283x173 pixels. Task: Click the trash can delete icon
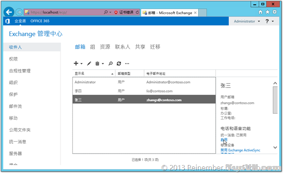pos(97,63)
